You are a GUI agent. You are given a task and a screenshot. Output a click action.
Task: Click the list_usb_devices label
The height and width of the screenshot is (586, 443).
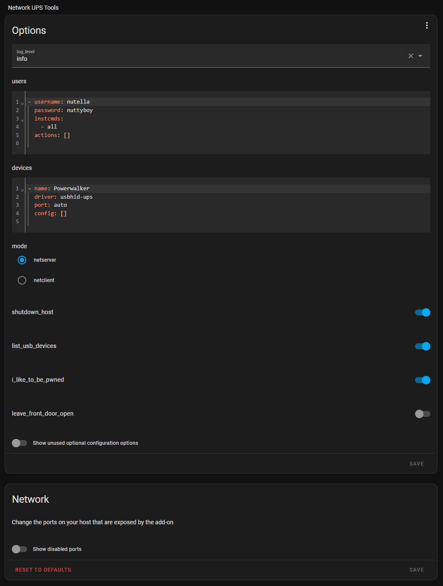coord(34,346)
